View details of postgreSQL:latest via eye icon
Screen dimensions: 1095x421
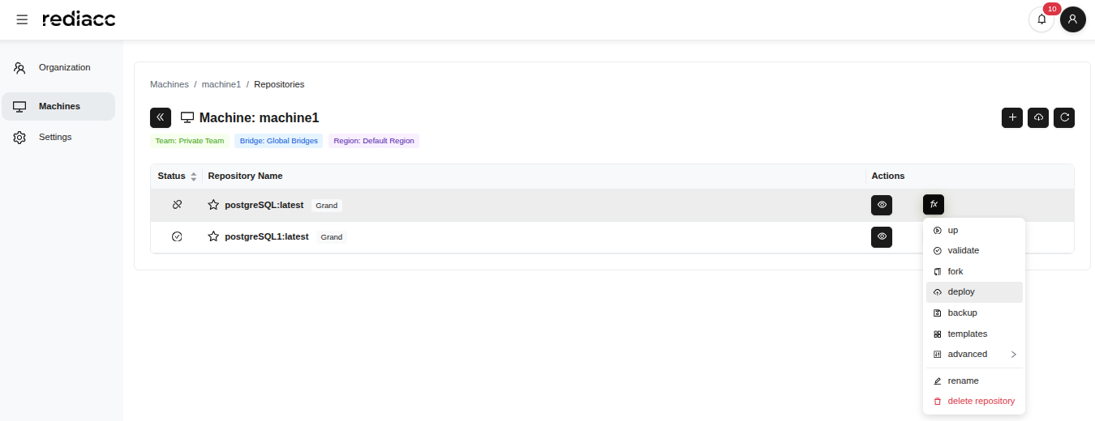click(882, 205)
